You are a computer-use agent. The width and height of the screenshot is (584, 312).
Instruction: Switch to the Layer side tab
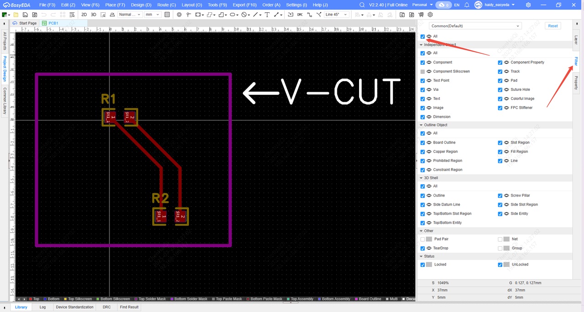pos(576,40)
